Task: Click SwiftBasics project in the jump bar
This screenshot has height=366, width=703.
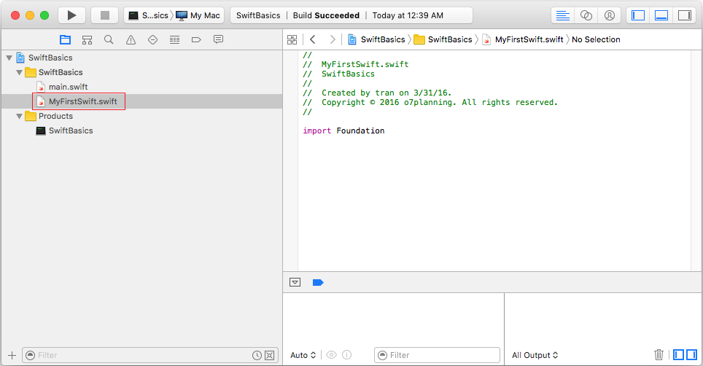Action: point(376,40)
